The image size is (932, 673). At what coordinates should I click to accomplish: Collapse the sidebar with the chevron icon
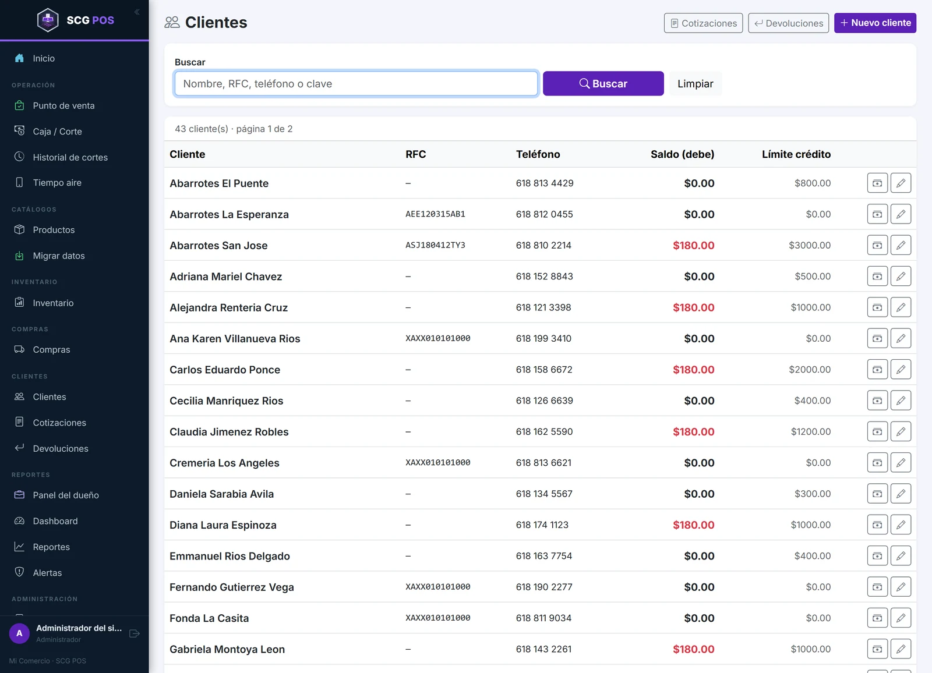tap(137, 12)
